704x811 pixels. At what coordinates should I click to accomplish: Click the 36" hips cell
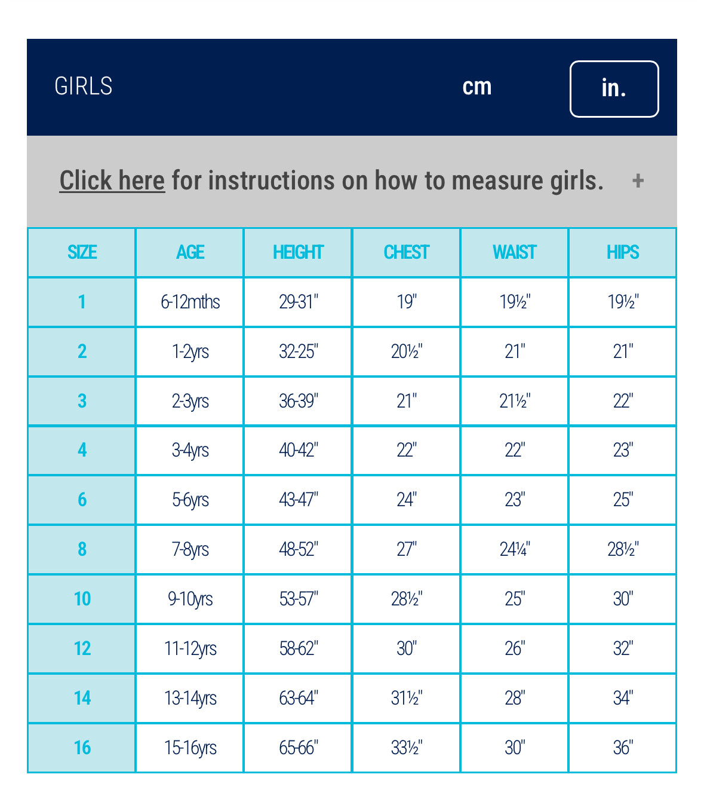[x=622, y=748]
